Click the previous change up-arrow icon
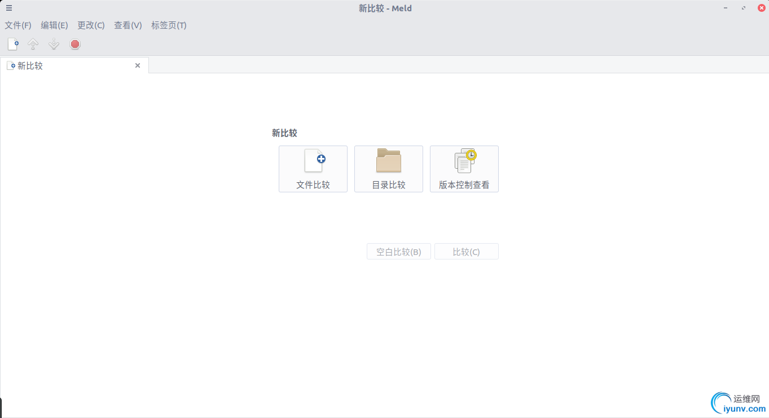This screenshot has height=418, width=769. pos(33,44)
